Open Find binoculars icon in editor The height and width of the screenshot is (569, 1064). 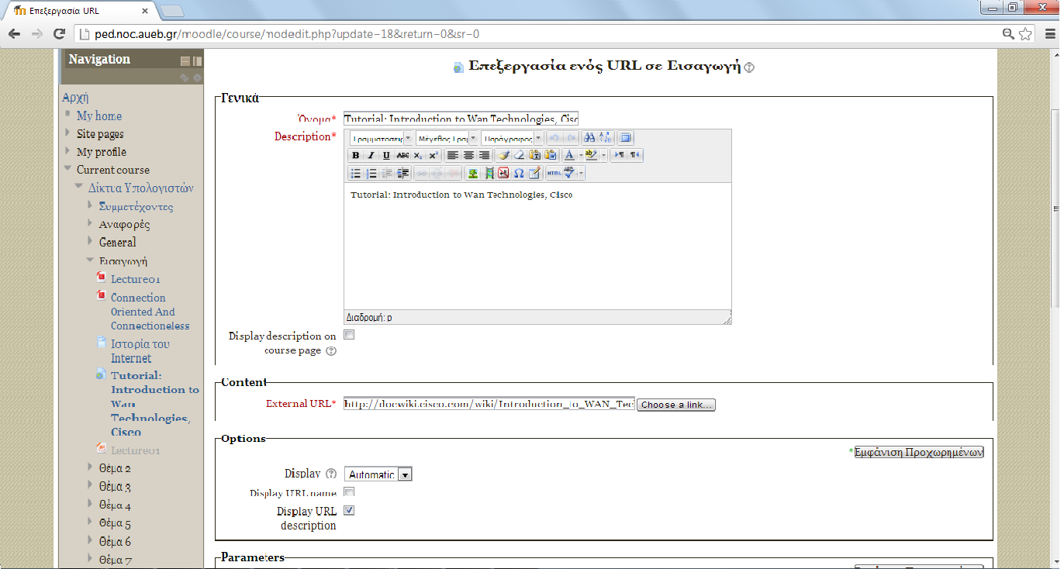pos(589,138)
